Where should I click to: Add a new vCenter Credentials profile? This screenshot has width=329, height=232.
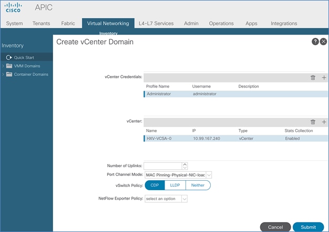click(x=324, y=78)
